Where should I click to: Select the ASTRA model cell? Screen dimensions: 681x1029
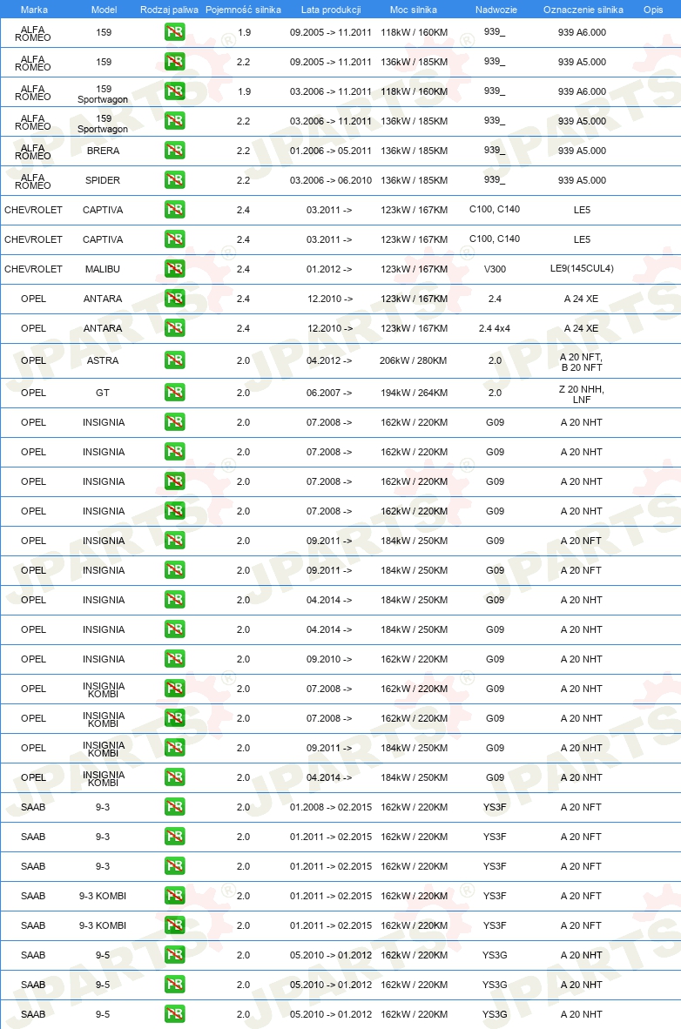click(103, 360)
